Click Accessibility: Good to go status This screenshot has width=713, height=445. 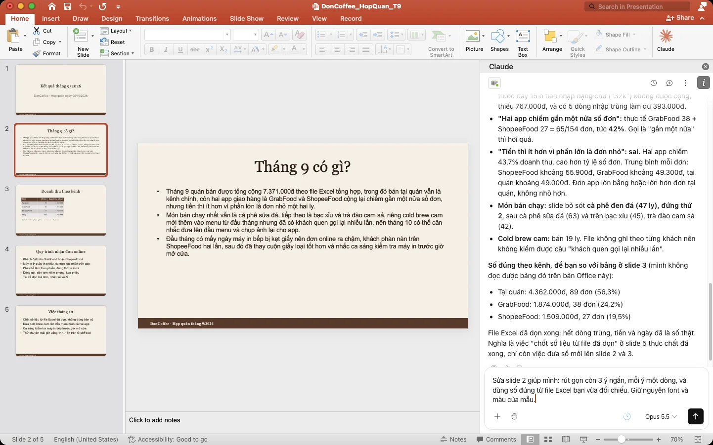coord(168,439)
